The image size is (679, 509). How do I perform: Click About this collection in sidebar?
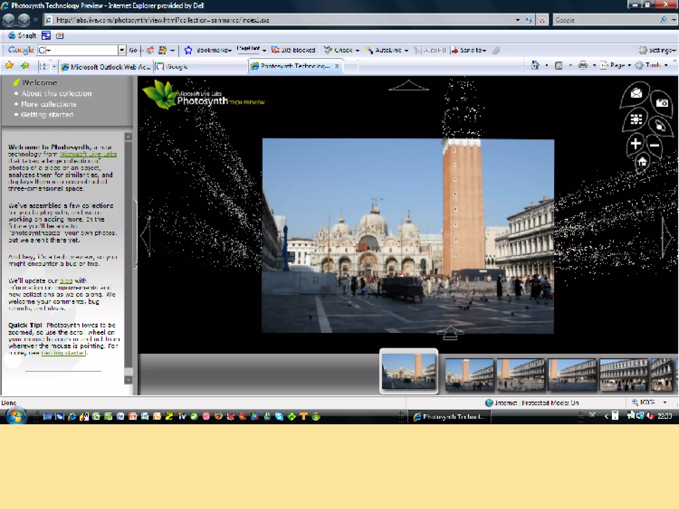[56, 93]
